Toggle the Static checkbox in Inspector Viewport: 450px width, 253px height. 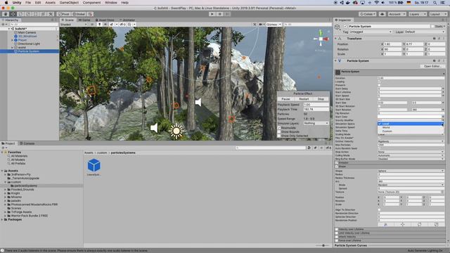click(x=433, y=27)
